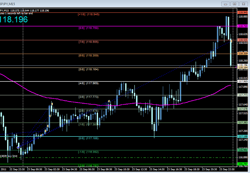The width and height of the screenshot is (250, 173).
Task: Click the 116.890 value on the price scale
Action: coord(243,157)
